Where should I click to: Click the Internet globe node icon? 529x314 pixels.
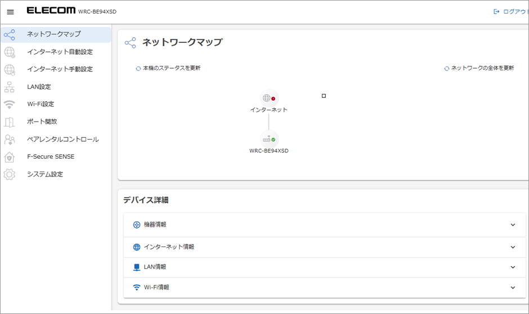tap(268, 98)
